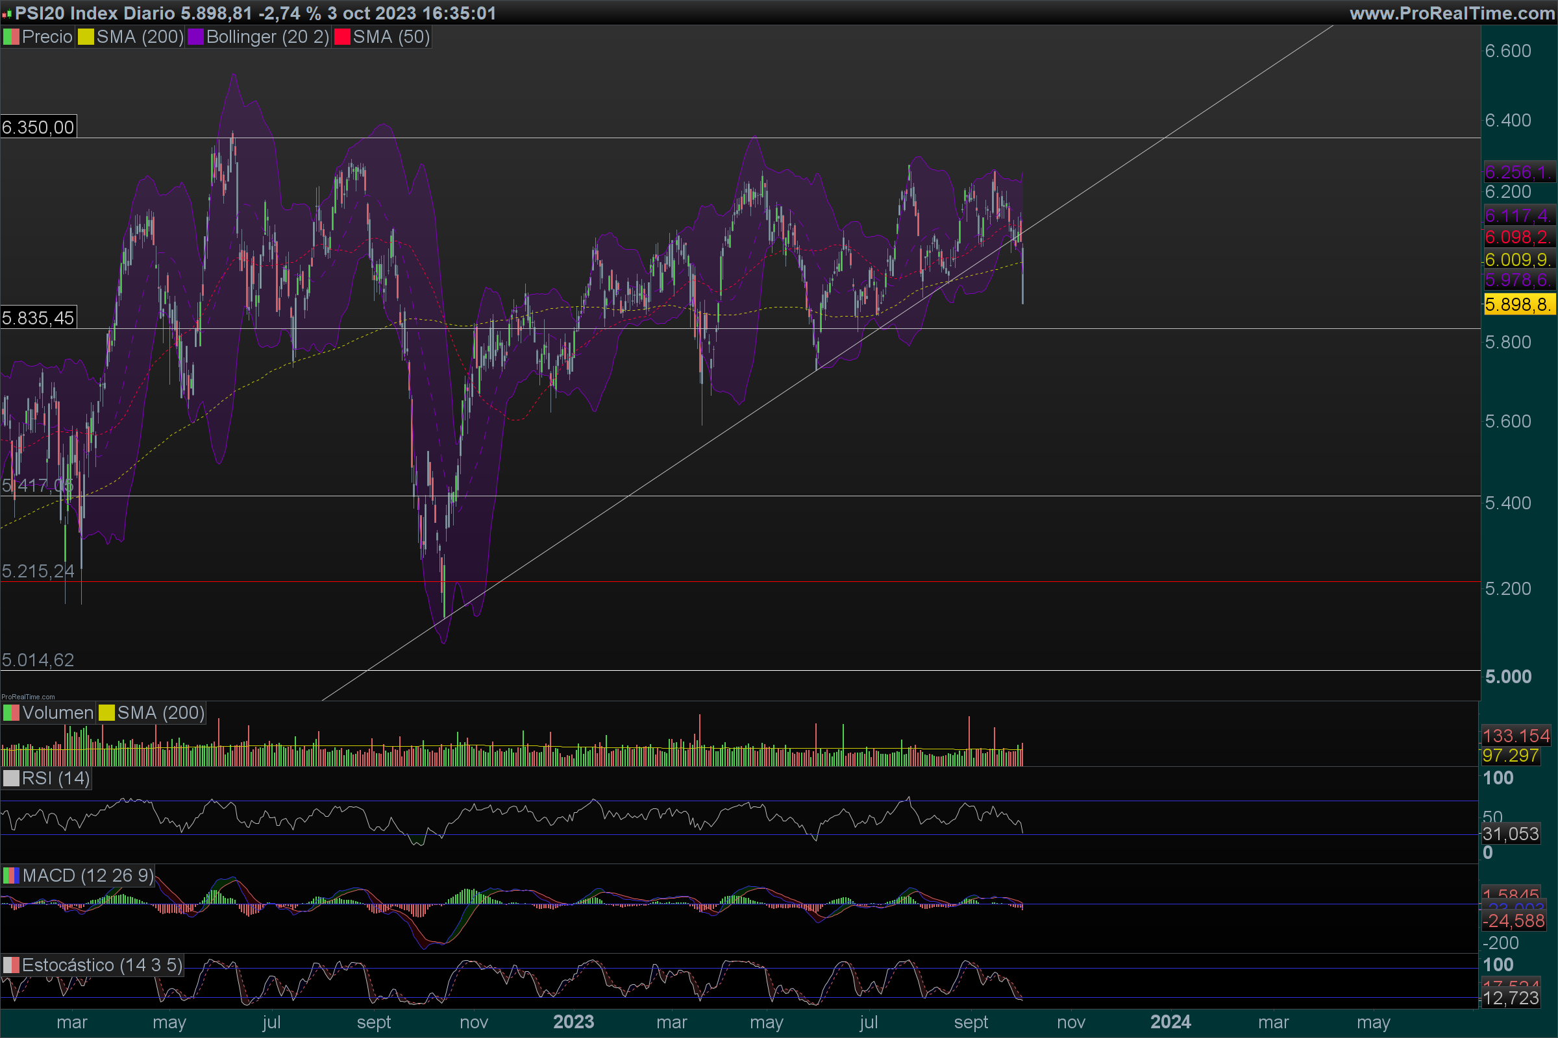Viewport: 1558px width, 1038px height.
Task: Click the 5.835,45 horizontal line label
Action: pos(38,318)
